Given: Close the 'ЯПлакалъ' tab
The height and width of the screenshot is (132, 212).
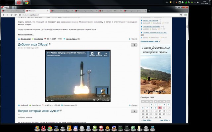Looking at the screenshot, I should pos(48,11).
